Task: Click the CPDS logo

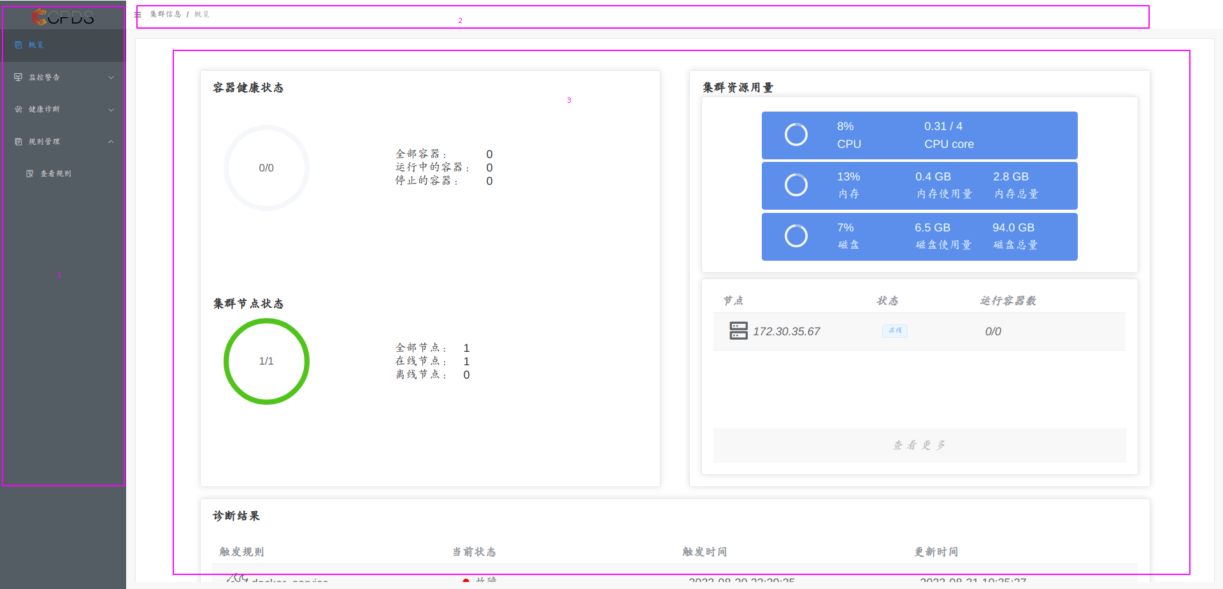Action: tap(63, 17)
